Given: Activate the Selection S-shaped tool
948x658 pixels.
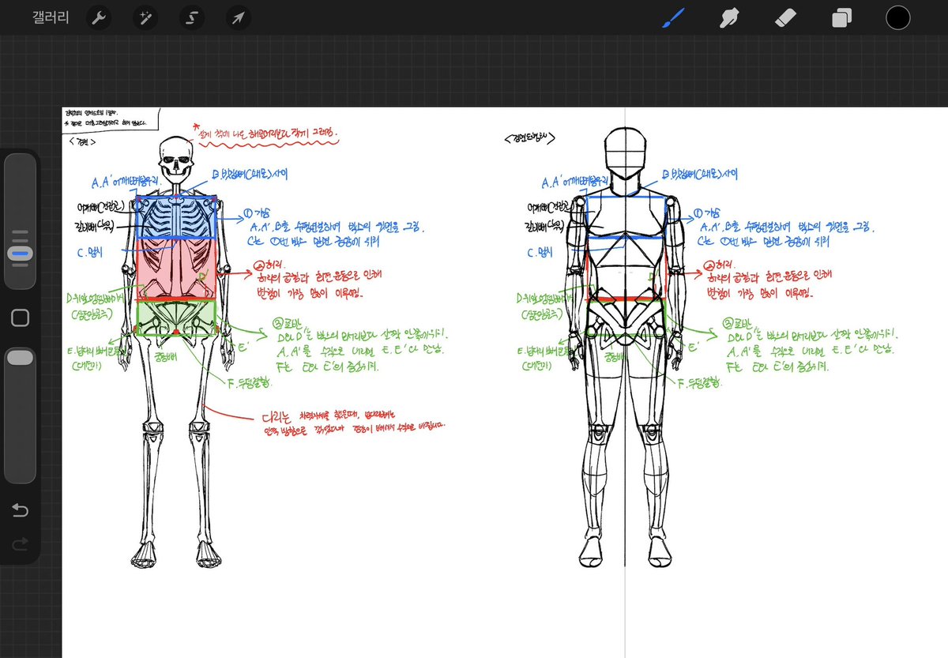Looking at the screenshot, I should coord(190,17).
